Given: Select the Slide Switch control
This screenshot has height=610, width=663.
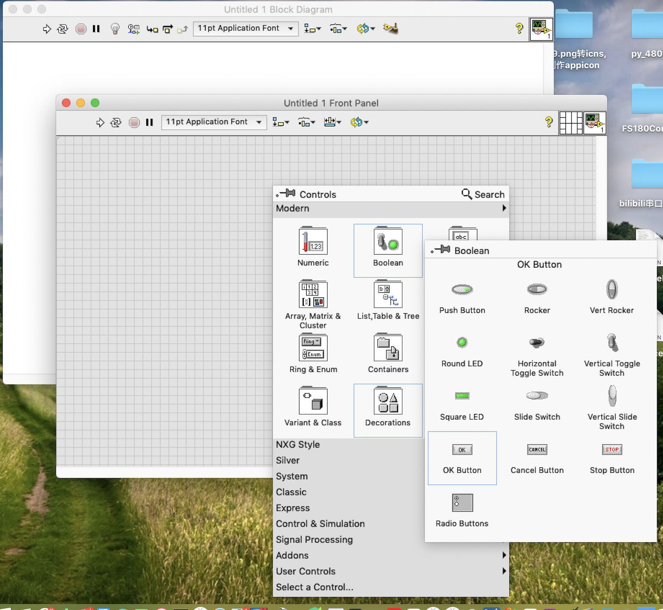Looking at the screenshot, I should click(537, 396).
